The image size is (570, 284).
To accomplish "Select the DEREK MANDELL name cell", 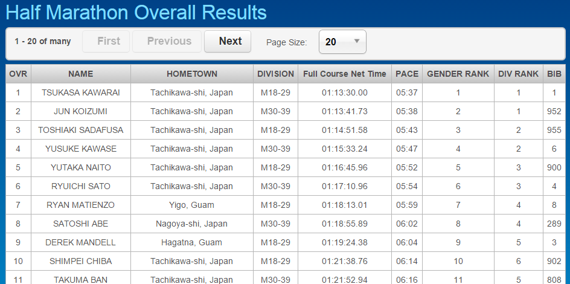I will tap(81, 242).
